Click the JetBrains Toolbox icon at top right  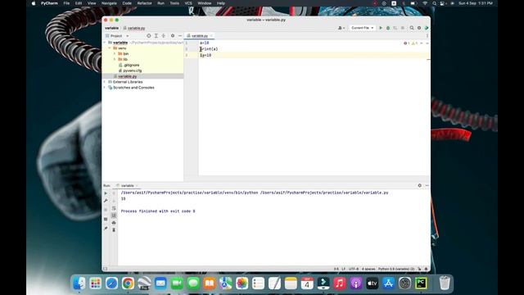[x=427, y=28]
